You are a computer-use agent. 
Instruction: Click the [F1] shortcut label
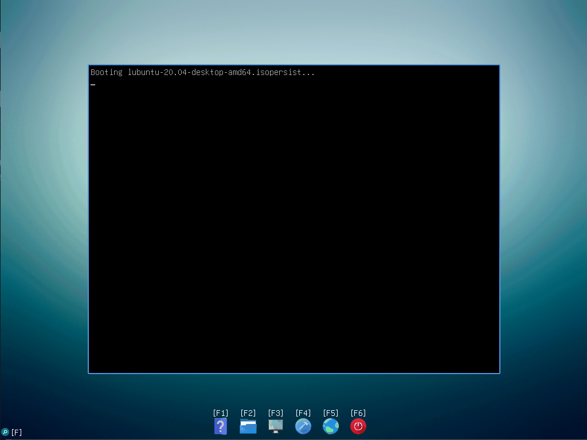tap(221, 412)
